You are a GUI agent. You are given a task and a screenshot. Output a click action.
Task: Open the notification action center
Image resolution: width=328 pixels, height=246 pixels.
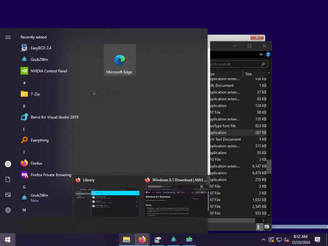pyautogui.click(x=317, y=240)
